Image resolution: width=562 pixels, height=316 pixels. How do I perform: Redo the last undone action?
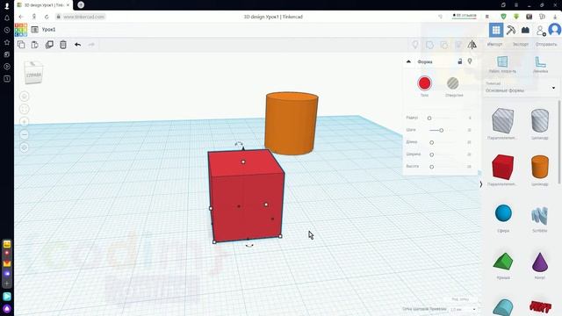point(91,45)
